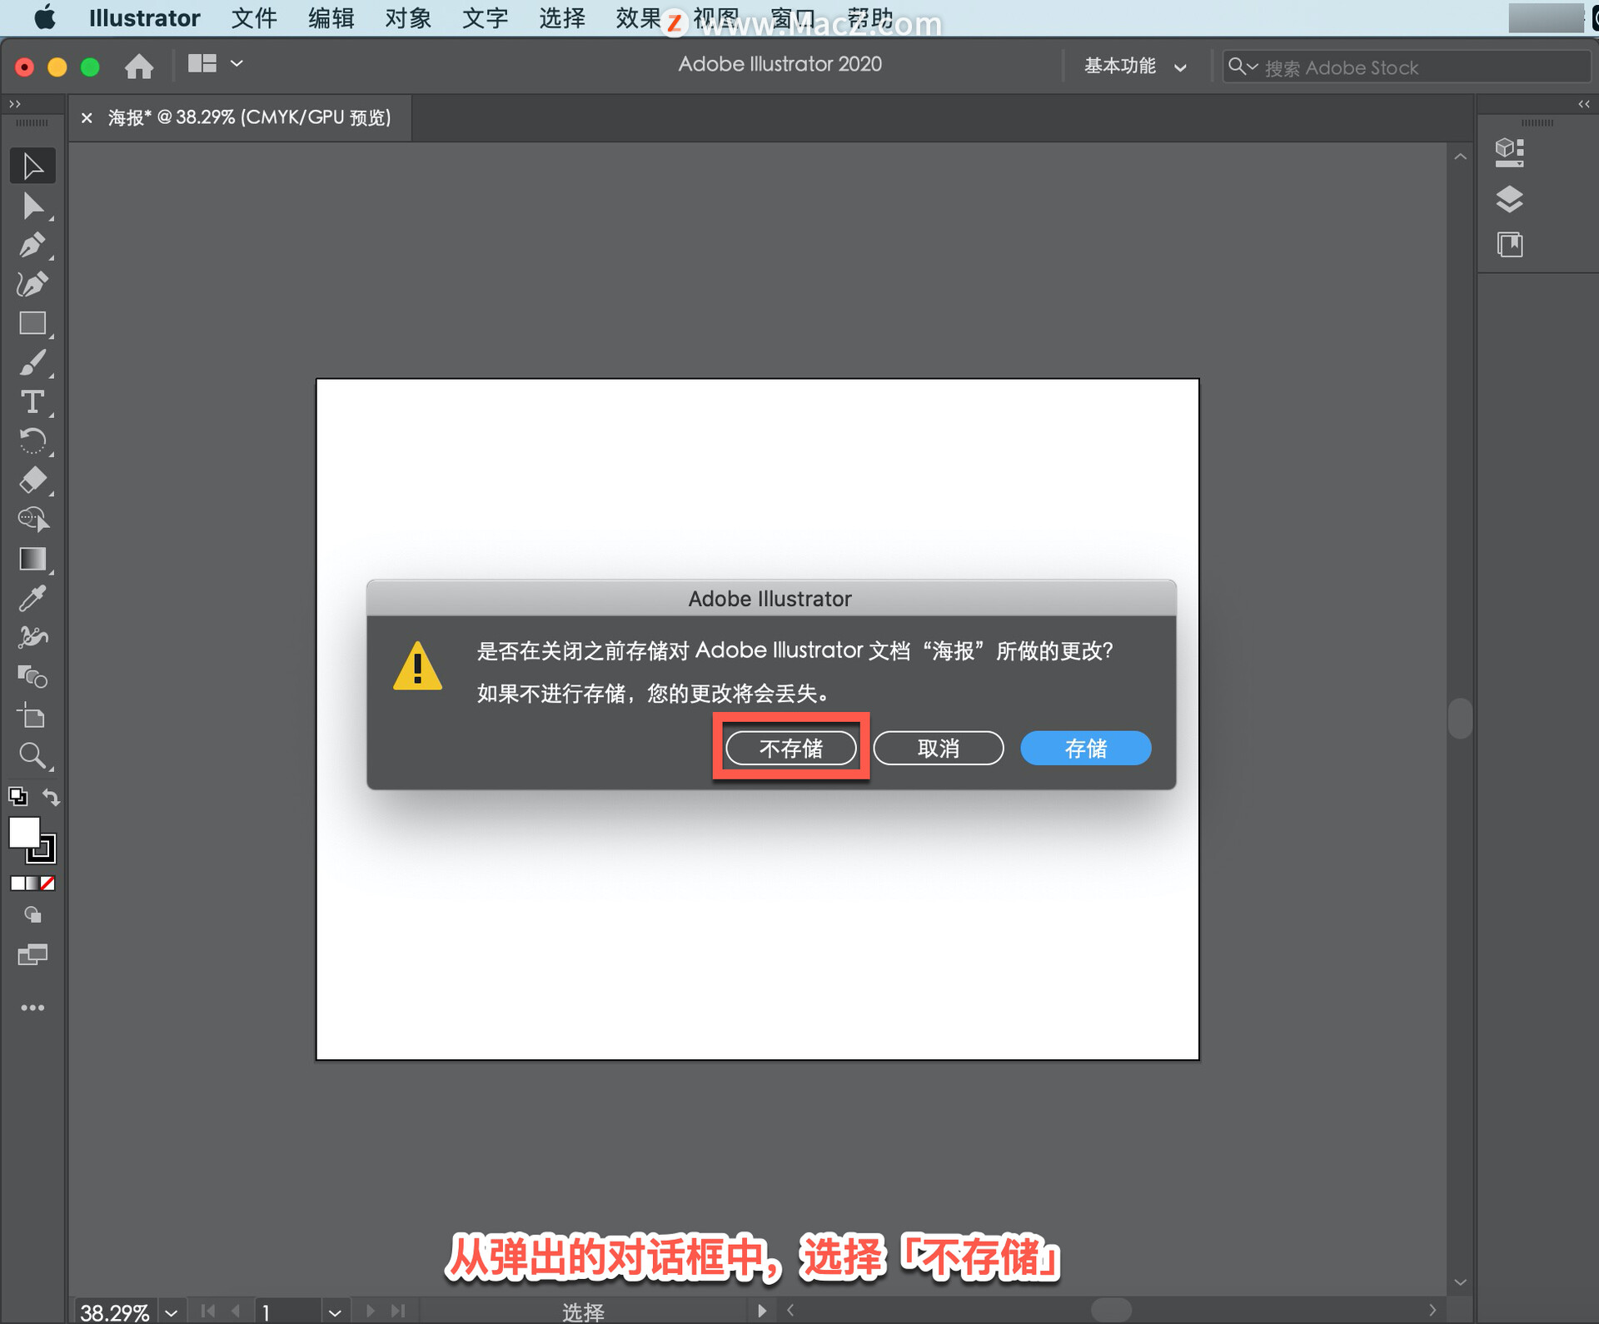Set fill to None

tap(48, 883)
